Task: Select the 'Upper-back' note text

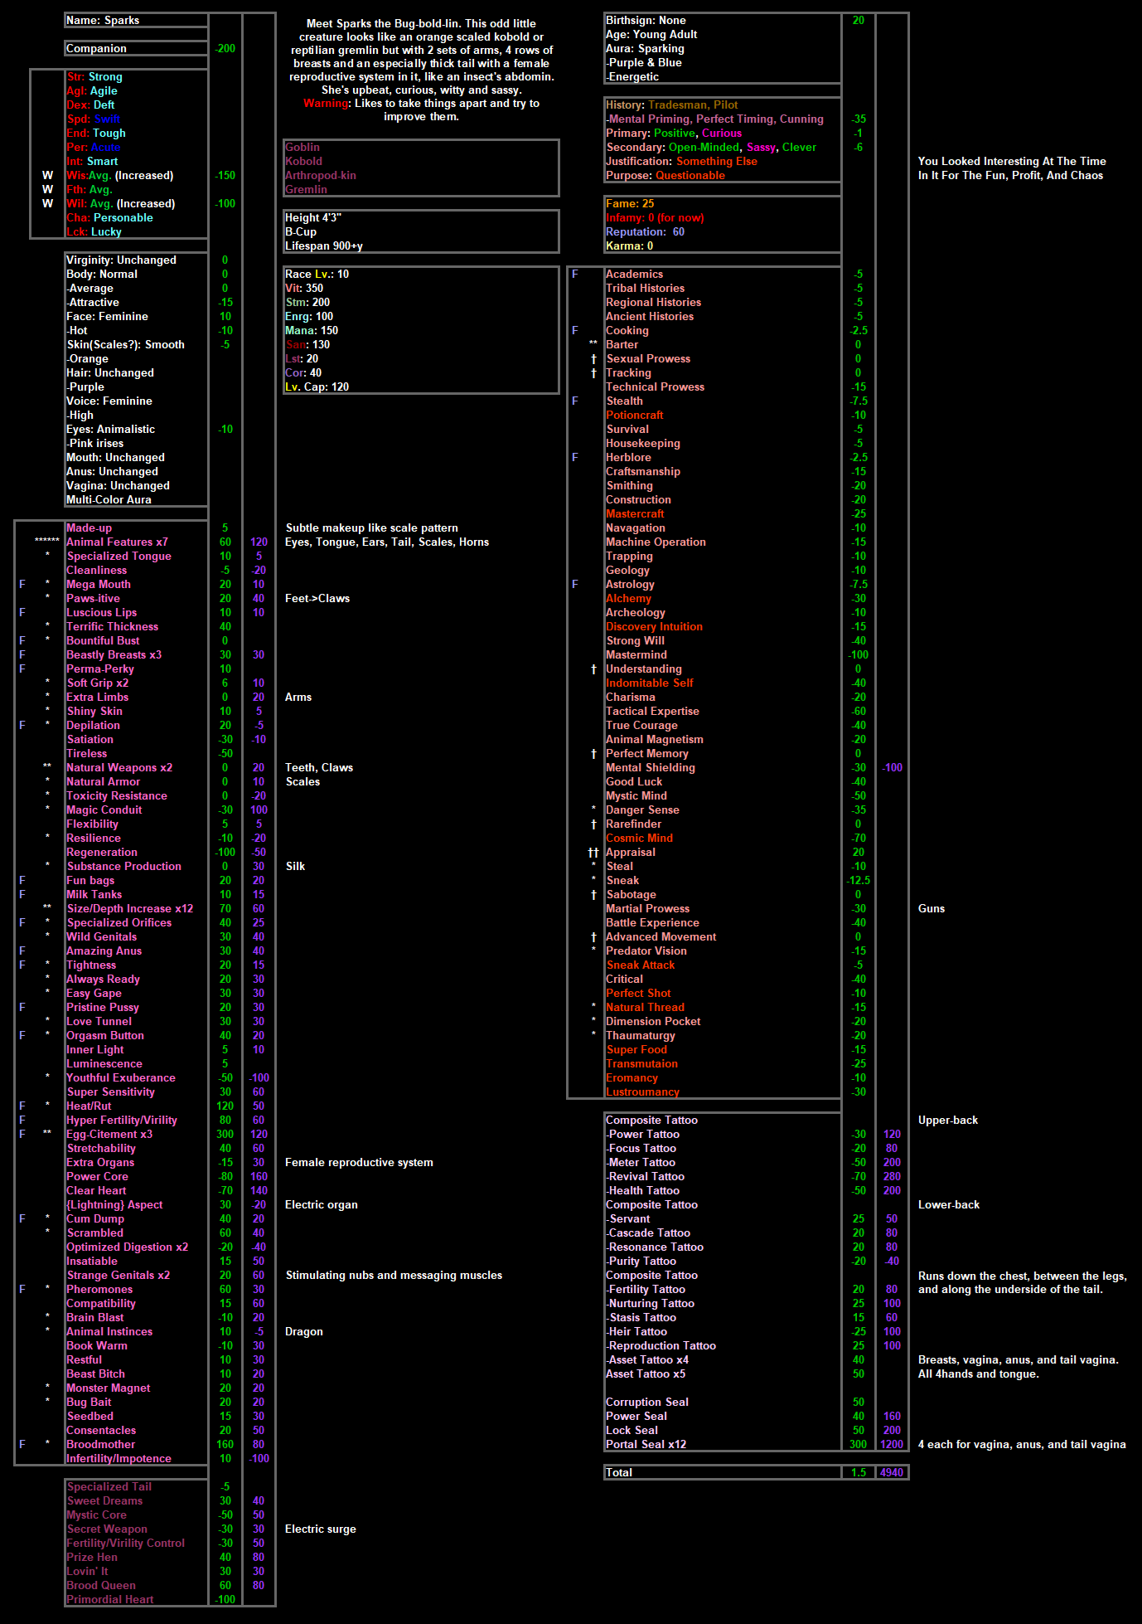Action: 948,1120
